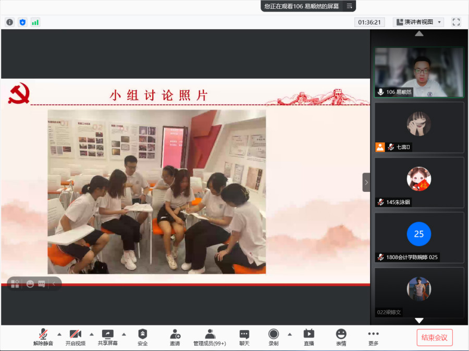Turn on camera with 开启视频
This screenshot has height=351, width=469.
pyautogui.click(x=76, y=336)
